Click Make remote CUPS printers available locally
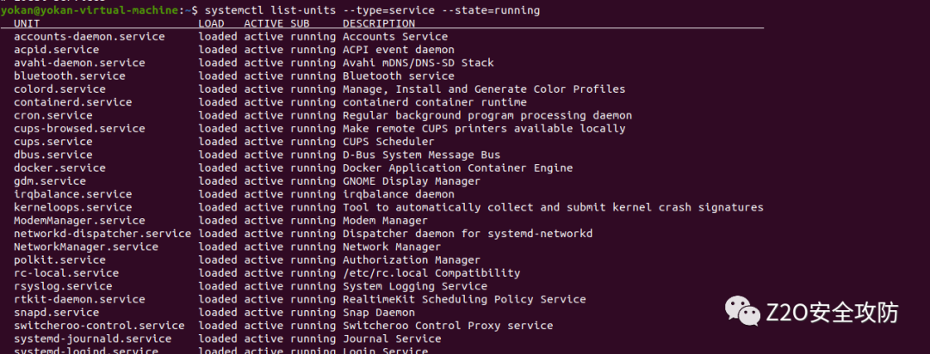Image resolution: width=930 pixels, height=354 pixels. pyautogui.click(x=484, y=129)
